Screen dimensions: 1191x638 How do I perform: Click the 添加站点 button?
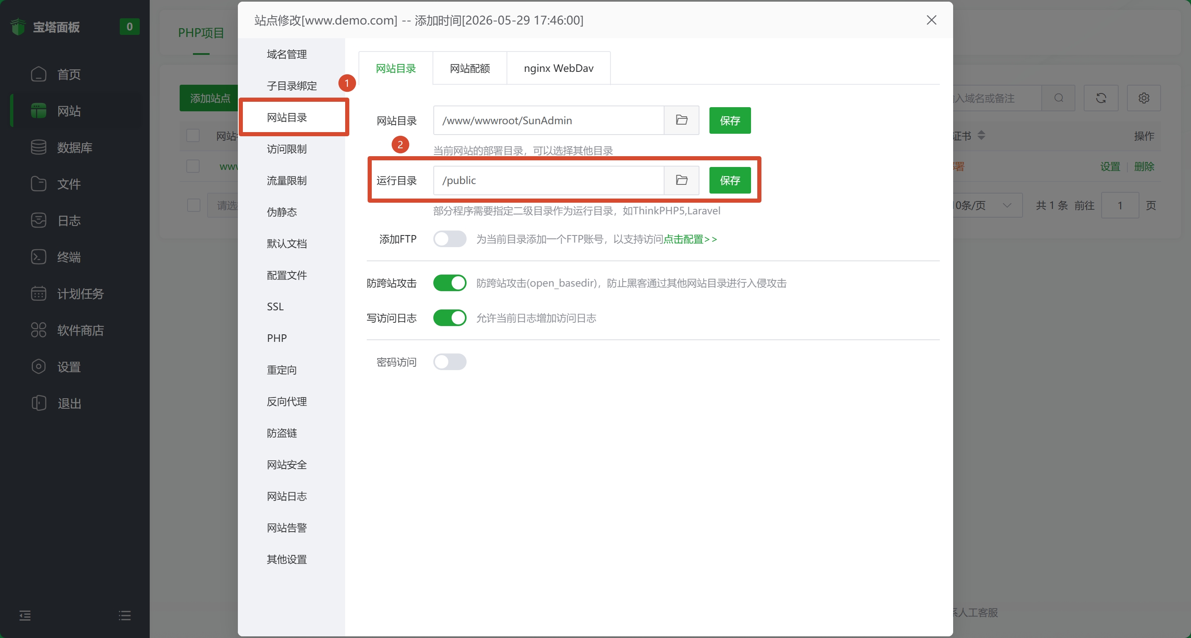click(x=209, y=98)
